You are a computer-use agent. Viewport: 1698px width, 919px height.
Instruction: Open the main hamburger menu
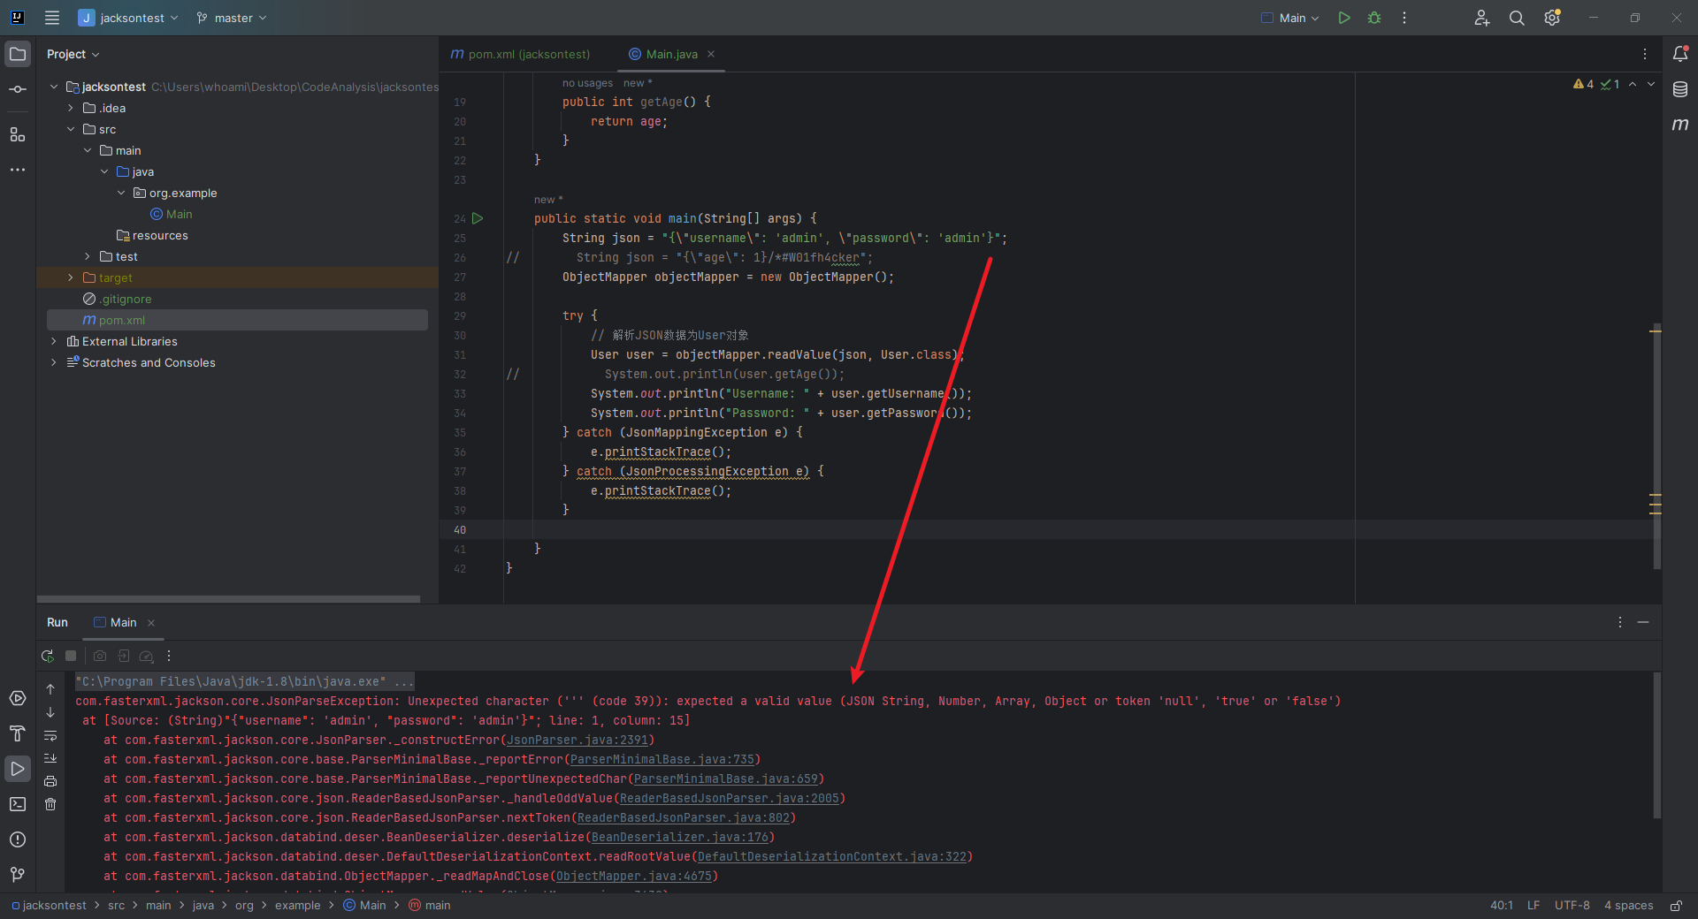pyautogui.click(x=52, y=18)
